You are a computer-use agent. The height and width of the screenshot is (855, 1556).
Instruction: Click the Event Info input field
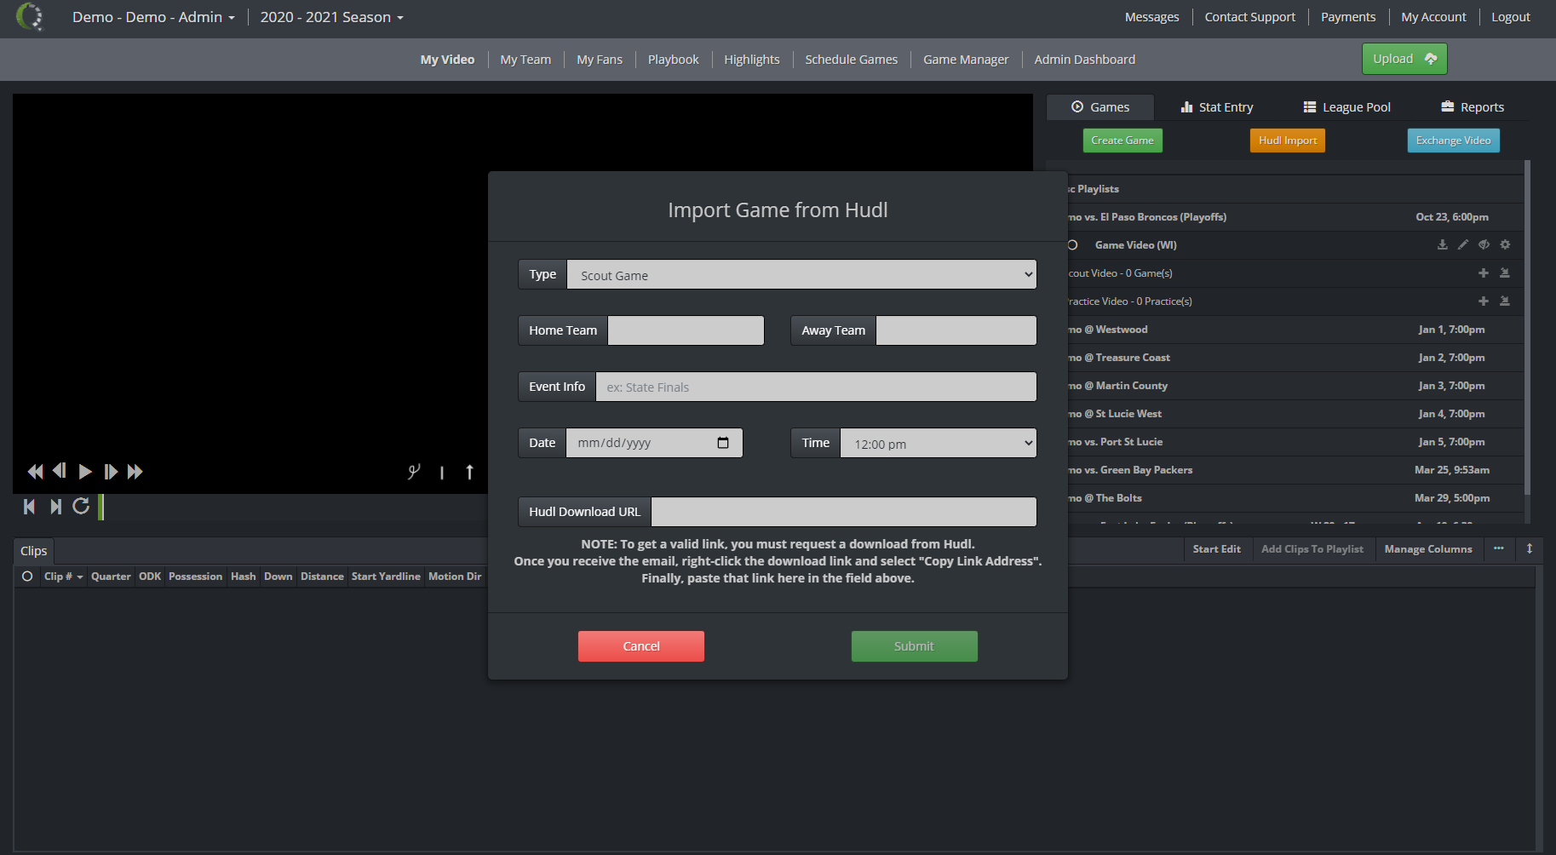(x=816, y=387)
